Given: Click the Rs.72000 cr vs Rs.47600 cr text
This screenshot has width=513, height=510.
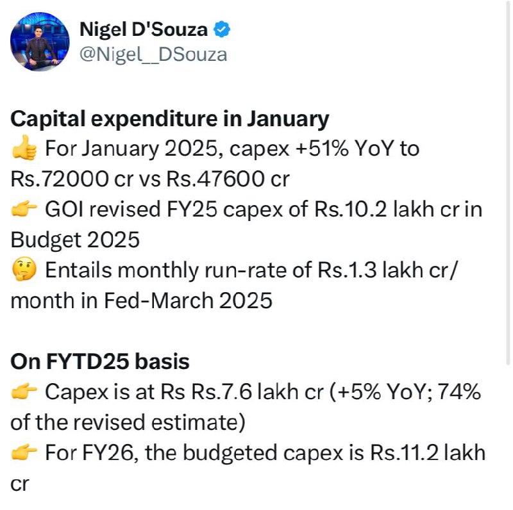Looking at the screenshot, I should pos(150,179).
